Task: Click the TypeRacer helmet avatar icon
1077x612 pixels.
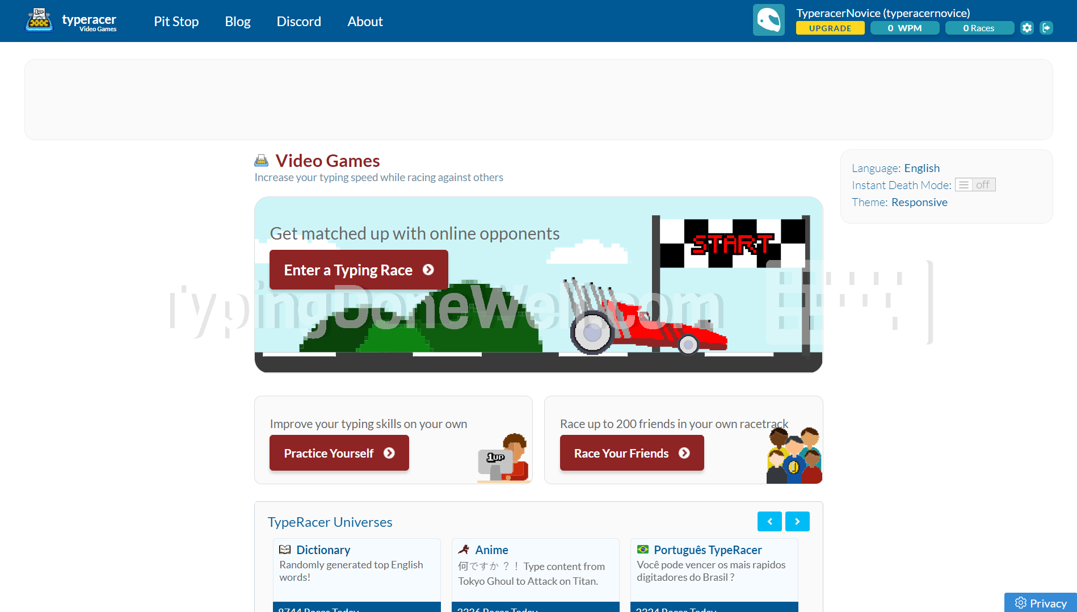Action: 769,19
